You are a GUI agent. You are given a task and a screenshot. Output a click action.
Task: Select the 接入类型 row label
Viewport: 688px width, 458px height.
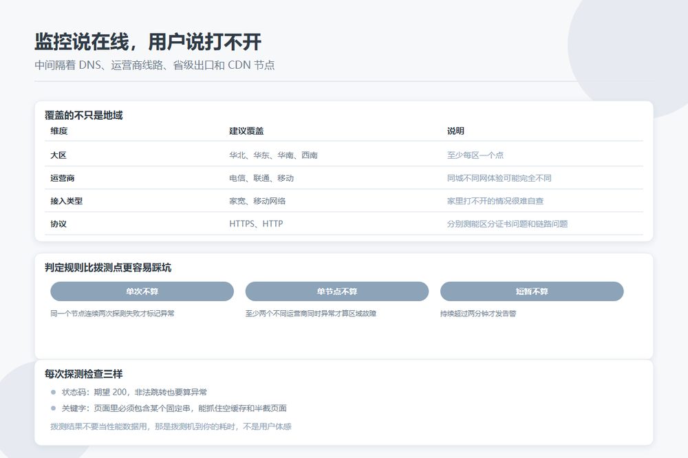[x=66, y=201]
